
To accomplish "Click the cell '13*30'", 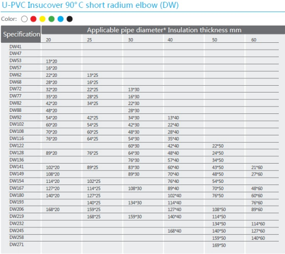I will pyautogui.click(x=134, y=90).
